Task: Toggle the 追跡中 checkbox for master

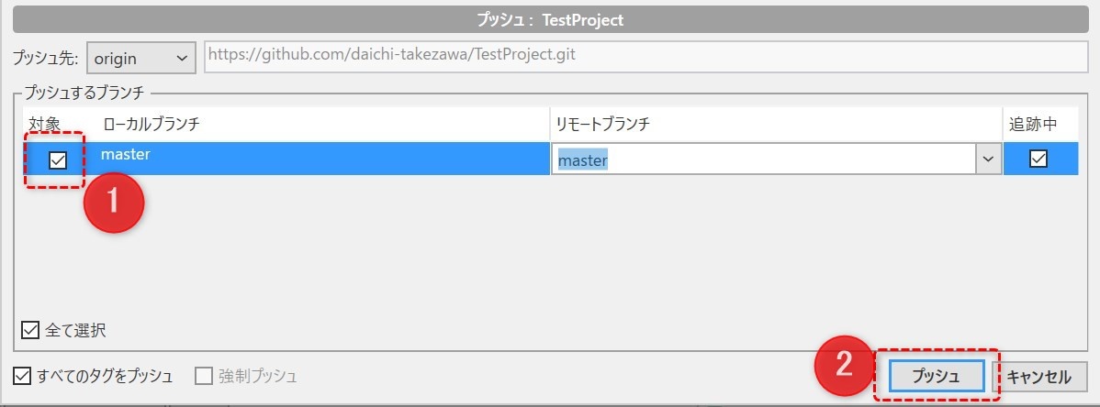Action: coord(1038,159)
